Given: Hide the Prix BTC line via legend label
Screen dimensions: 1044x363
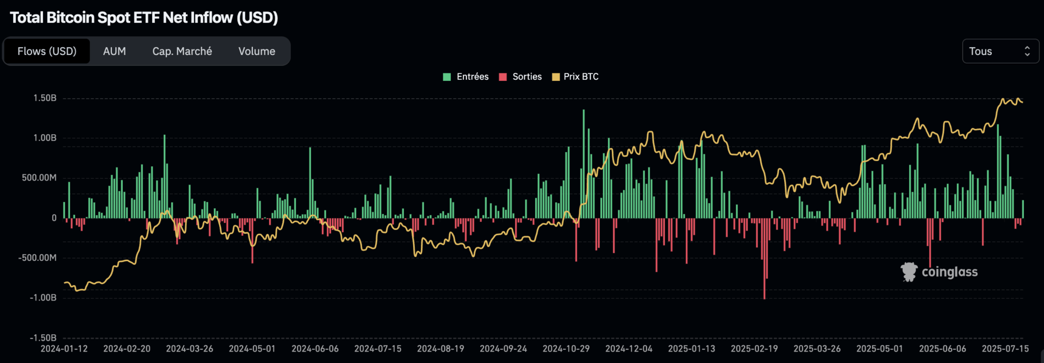Looking at the screenshot, I should coord(581,77).
